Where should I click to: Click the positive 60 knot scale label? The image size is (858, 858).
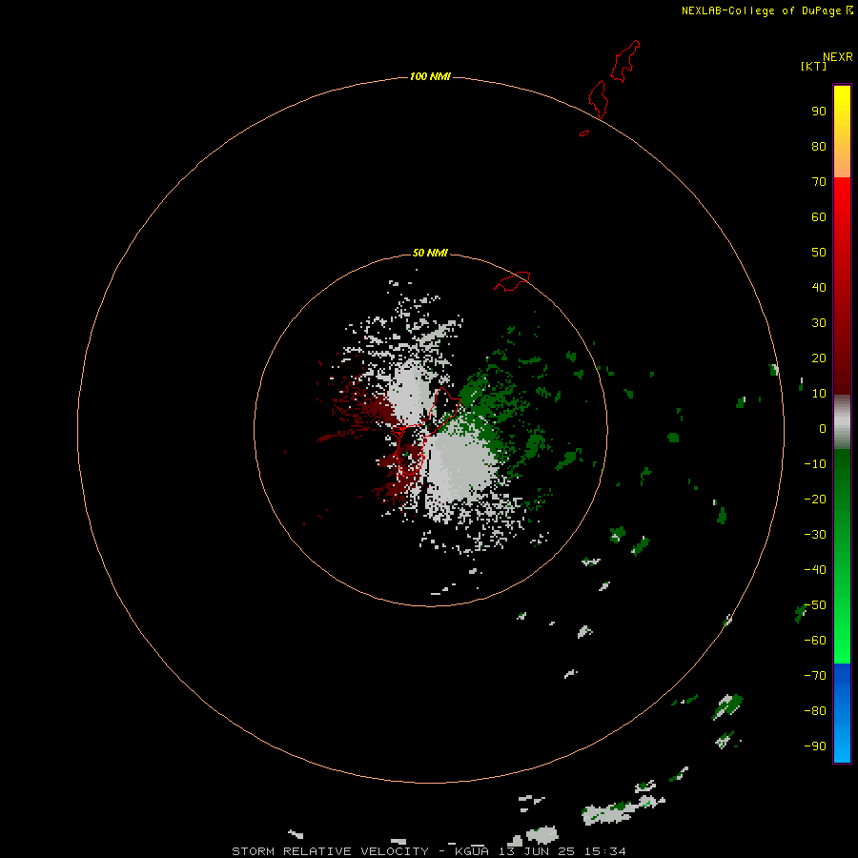[819, 216]
